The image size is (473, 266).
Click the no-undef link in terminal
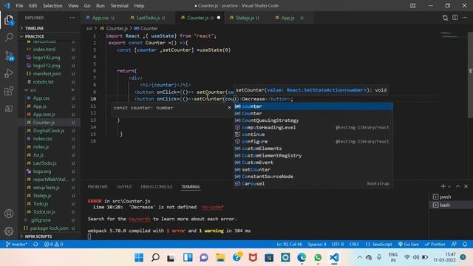coord(212,207)
